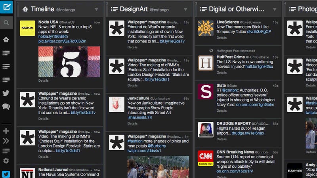Open the on.cnn.com/15x61rV link in CNN tweet
Viewport: 317px width, 178px height.
[235, 171]
